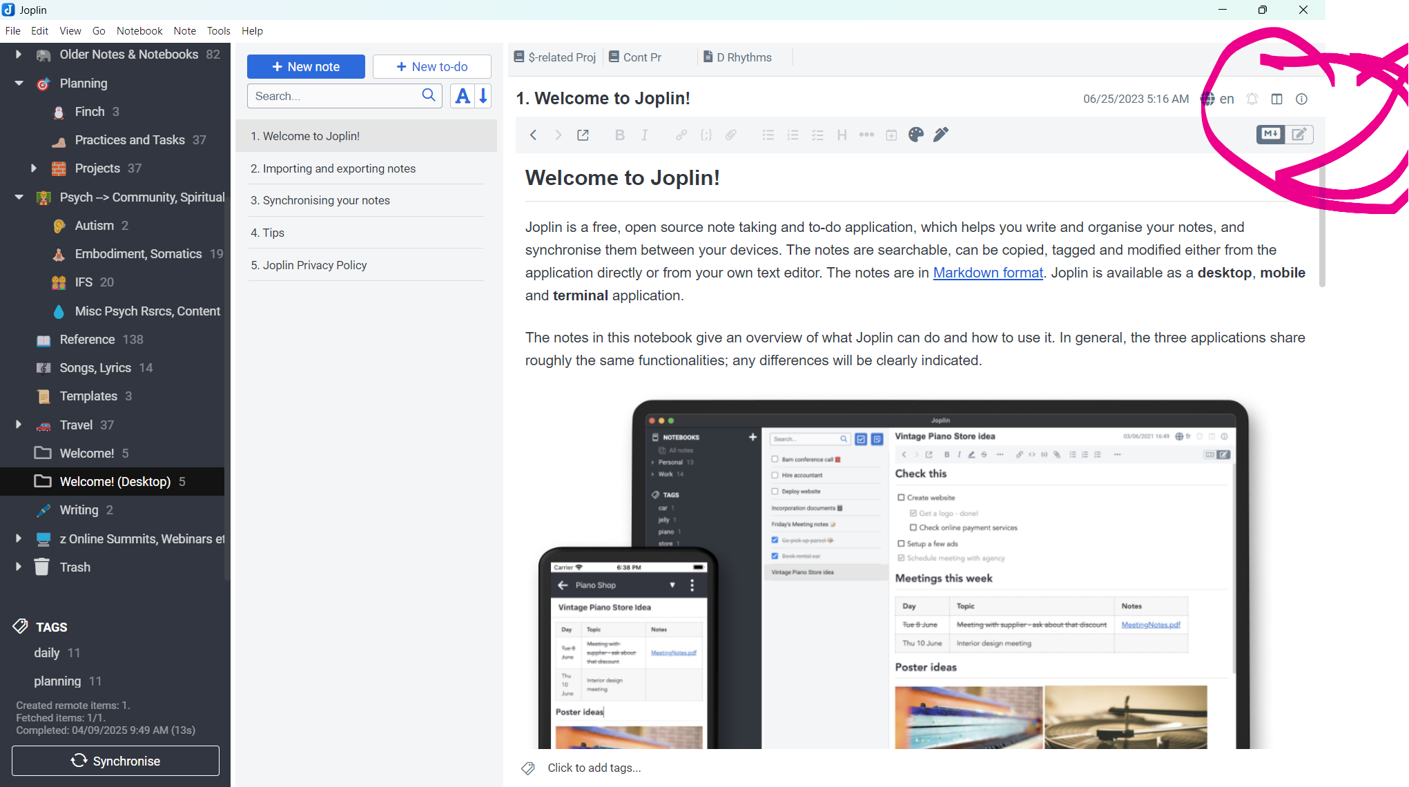Insert a bulleted list
The width and height of the screenshot is (1409, 787).
point(768,135)
